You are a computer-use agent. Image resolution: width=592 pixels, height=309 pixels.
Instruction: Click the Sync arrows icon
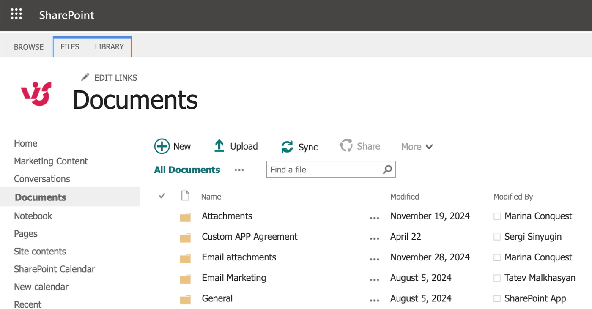pos(287,147)
